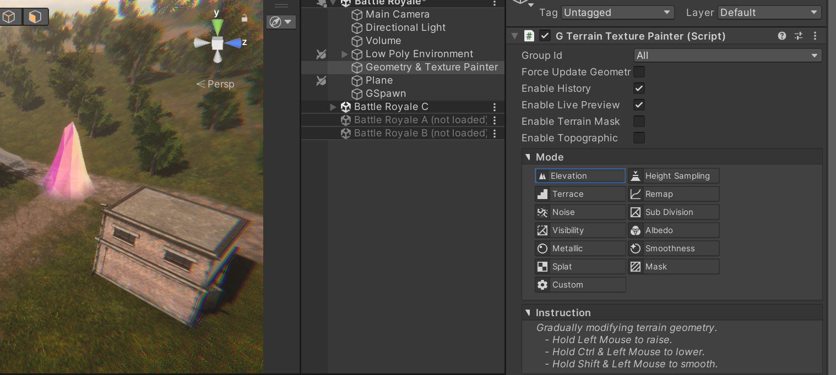836x375 pixels.
Task: Open Battle Royale C scene options menu
Action: click(x=495, y=107)
